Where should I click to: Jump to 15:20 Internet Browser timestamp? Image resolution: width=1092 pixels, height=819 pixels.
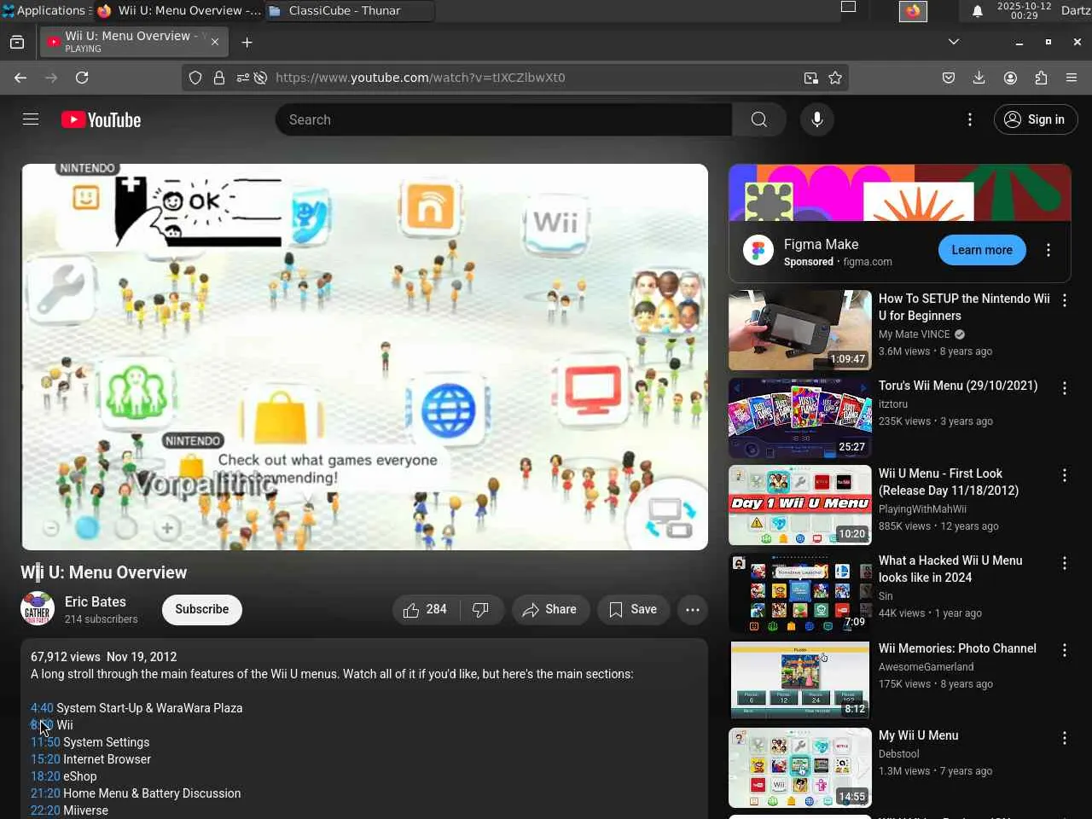pyautogui.click(x=45, y=759)
